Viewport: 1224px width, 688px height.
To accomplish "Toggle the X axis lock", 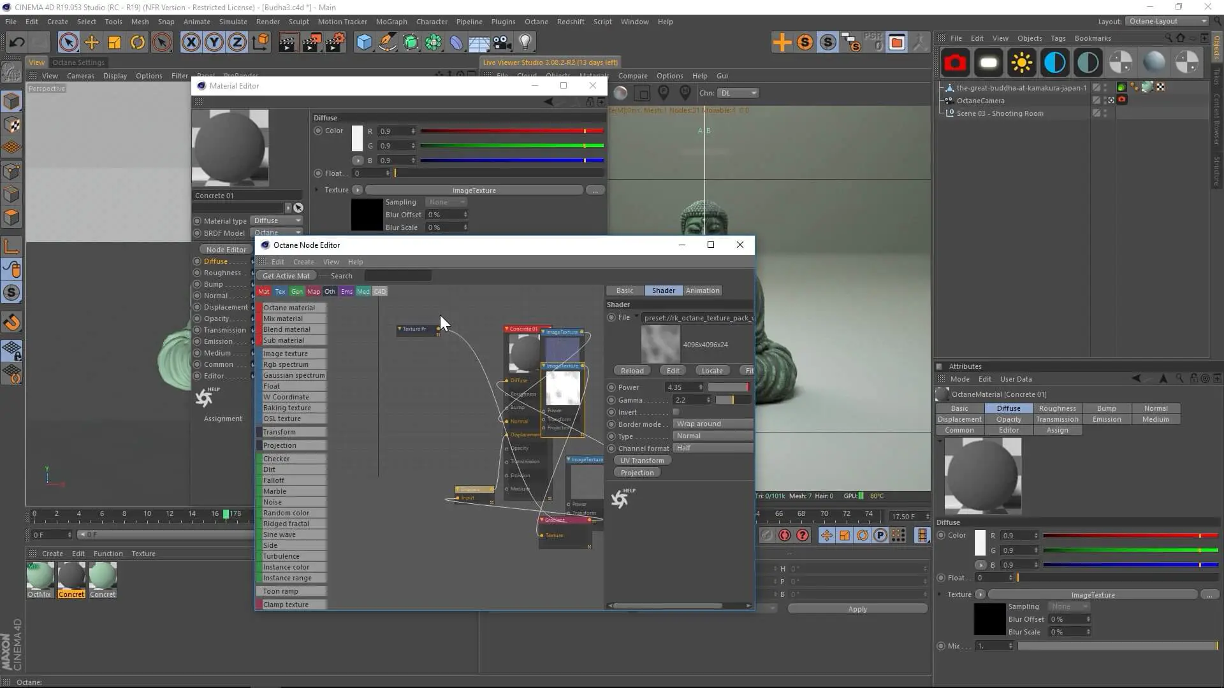I will click(191, 42).
